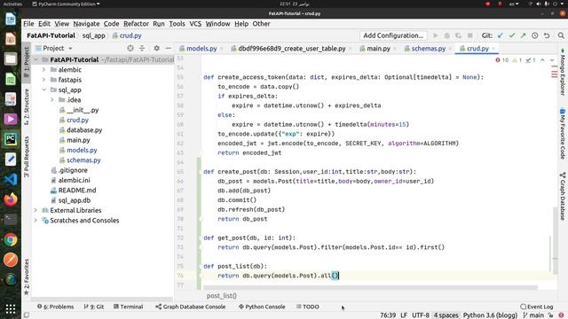
Task: Click the Git update project arrow icon
Action: 501,35
